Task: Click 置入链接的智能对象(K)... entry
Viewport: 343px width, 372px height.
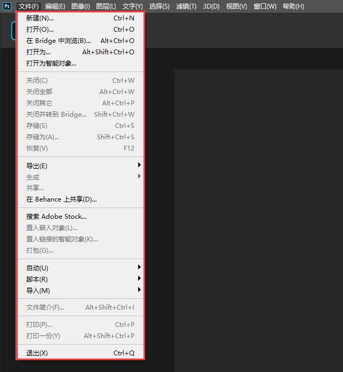Action: (x=81, y=239)
